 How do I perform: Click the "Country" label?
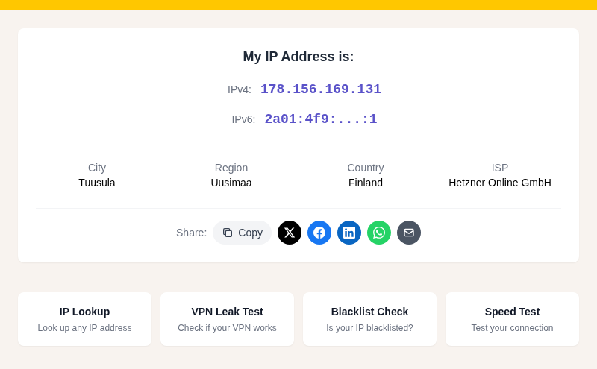coord(366,168)
